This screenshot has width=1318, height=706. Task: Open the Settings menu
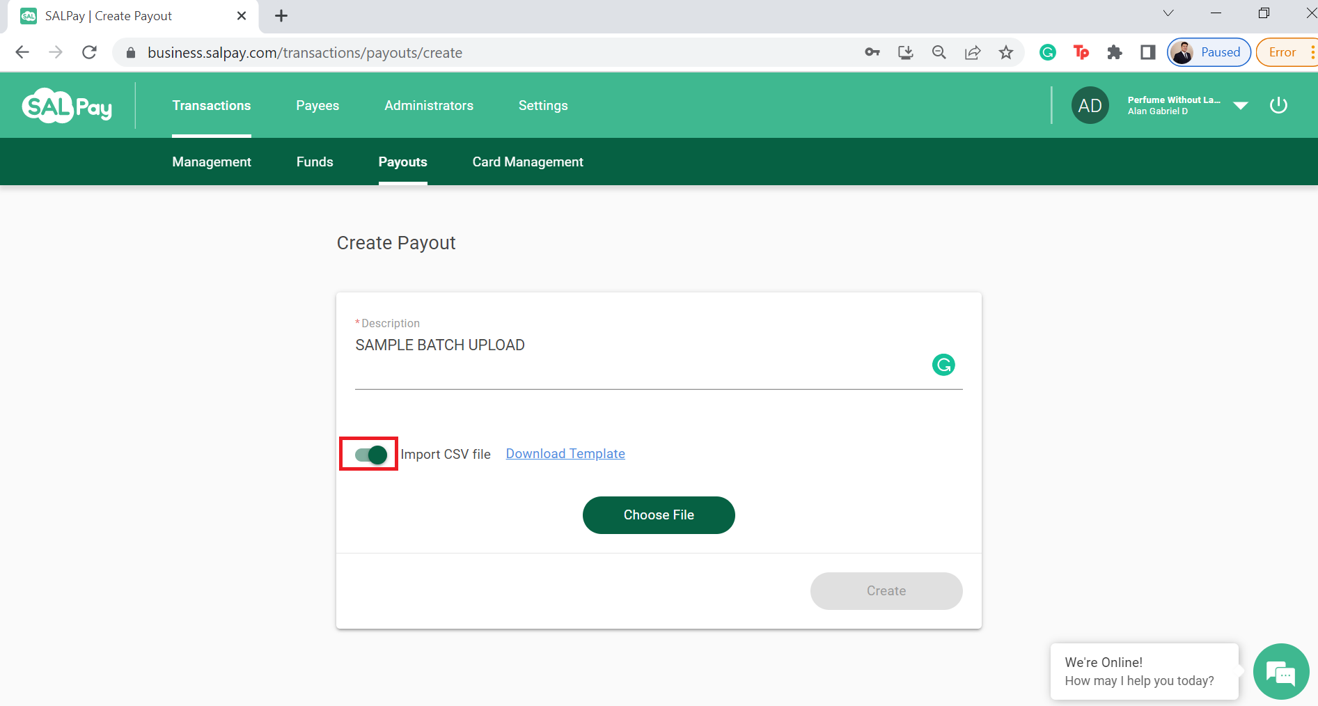click(543, 106)
